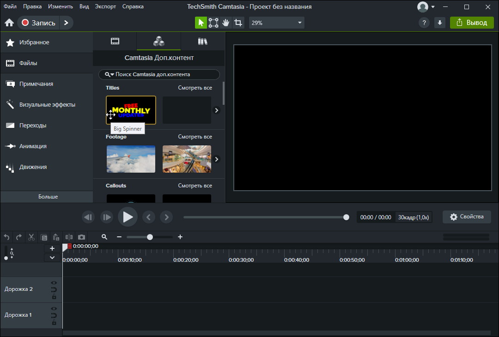499x337 pixels.
Task: Click the playback scrub slider handle
Action: pyautogui.click(x=346, y=217)
